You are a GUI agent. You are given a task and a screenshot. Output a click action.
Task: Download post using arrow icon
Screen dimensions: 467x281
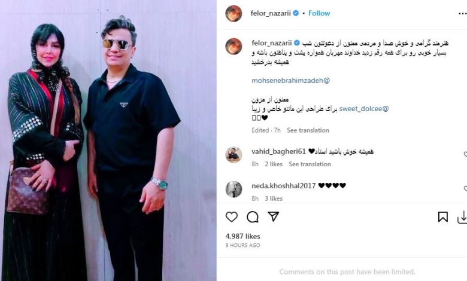click(463, 218)
